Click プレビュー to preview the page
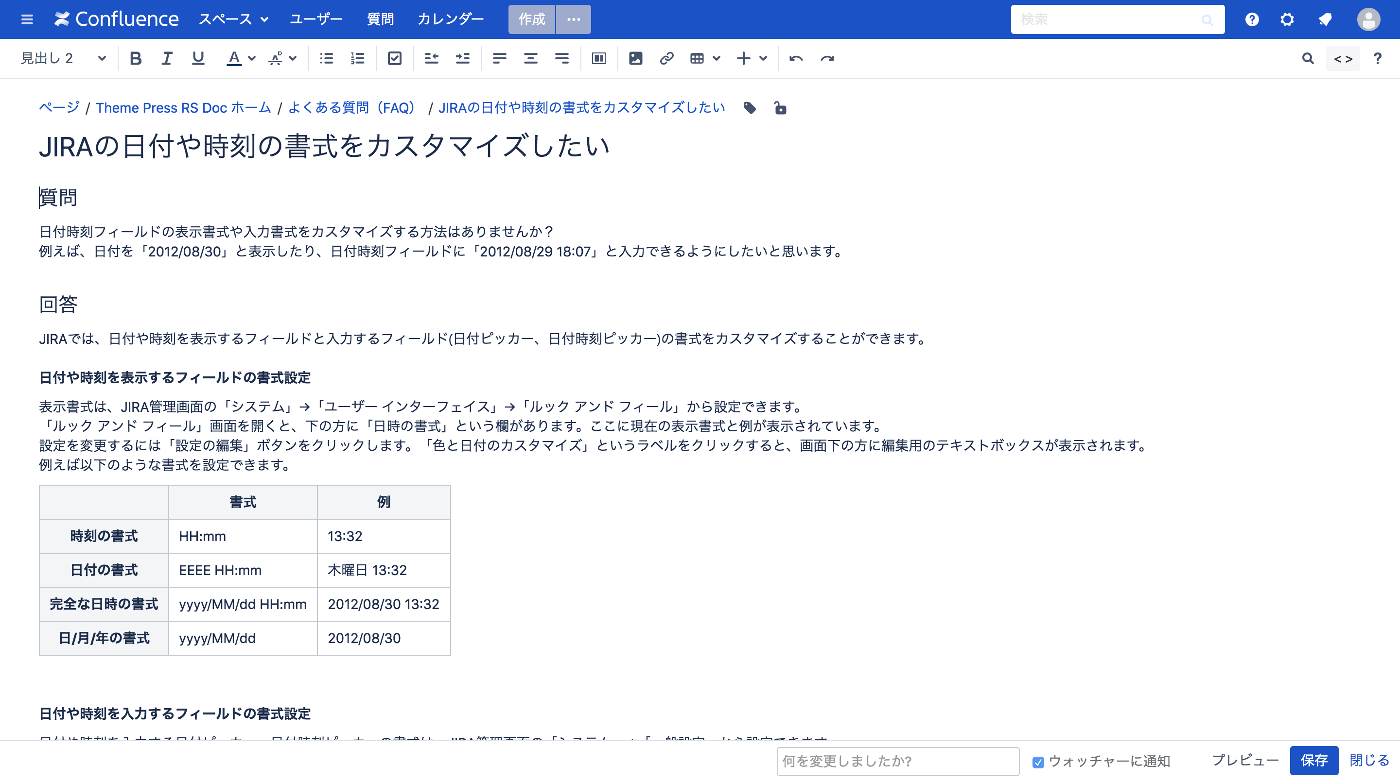Image resolution: width=1400 pixels, height=781 pixels. pyautogui.click(x=1245, y=761)
